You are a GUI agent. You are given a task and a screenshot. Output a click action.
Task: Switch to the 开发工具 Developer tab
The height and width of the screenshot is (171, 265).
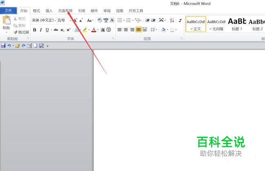pos(136,11)
